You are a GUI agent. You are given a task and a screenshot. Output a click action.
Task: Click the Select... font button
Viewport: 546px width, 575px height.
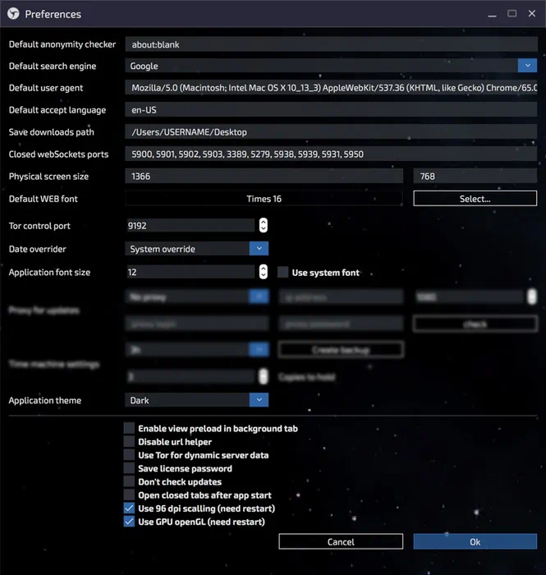pyautogui.click(x=475, y=199)
